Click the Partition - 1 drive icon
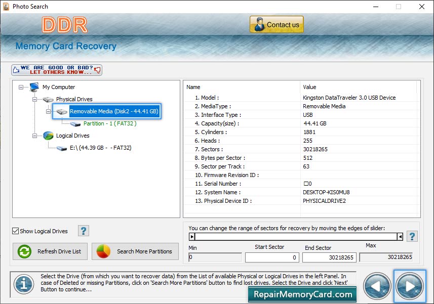 [75, 124]
